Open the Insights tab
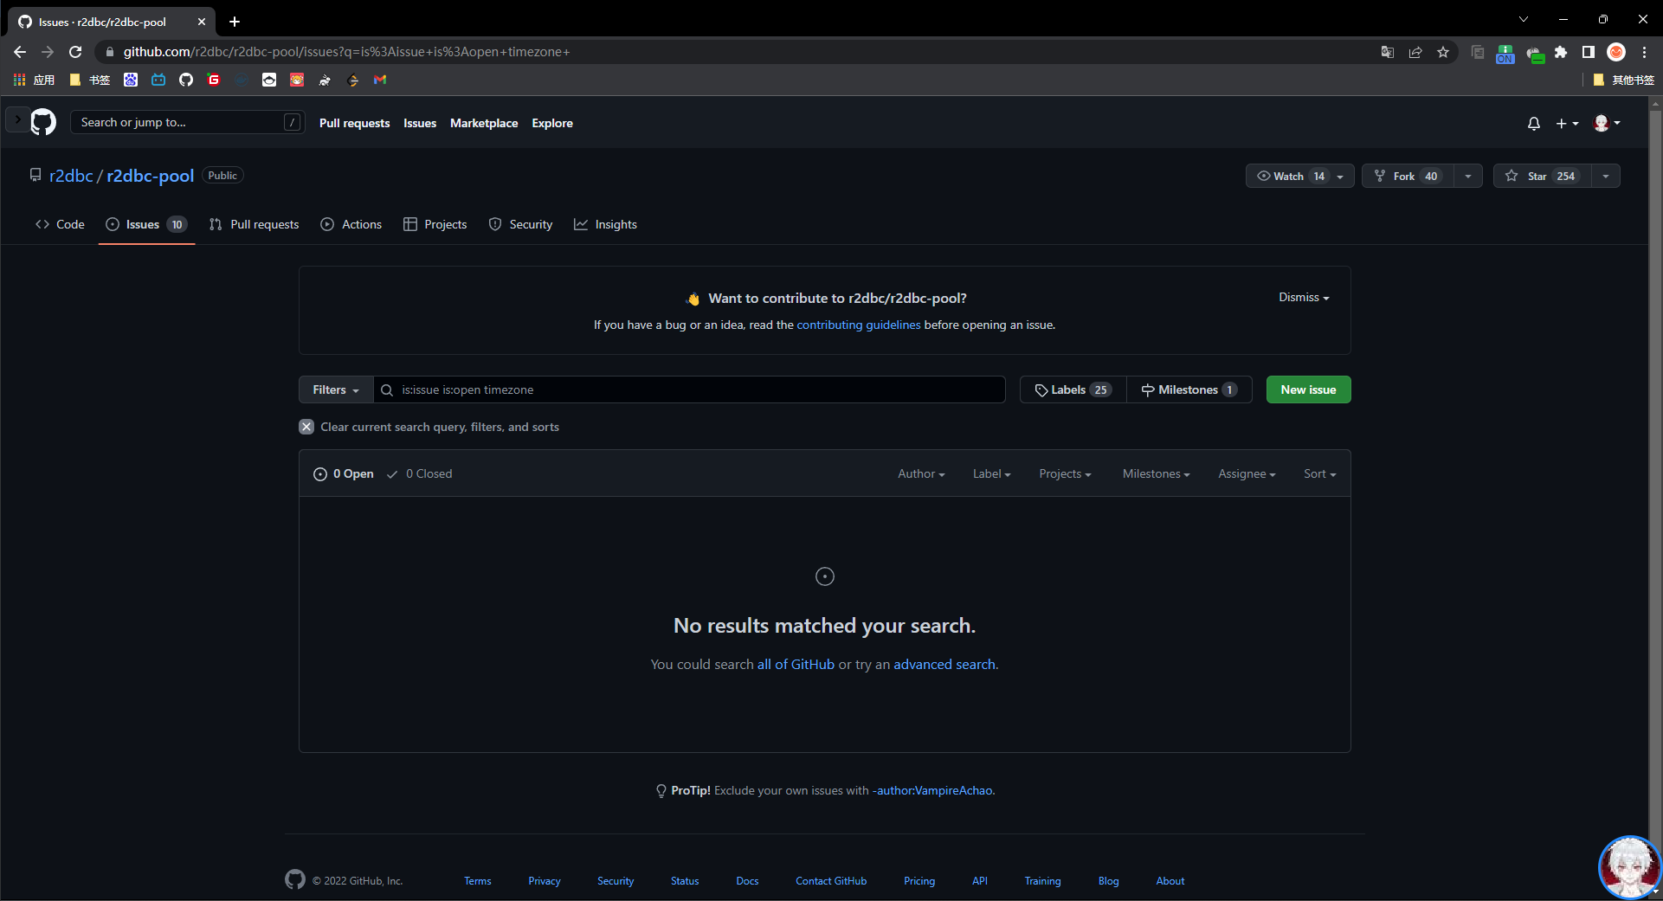Screen dimensions: 1663x901 coord(605,224)
